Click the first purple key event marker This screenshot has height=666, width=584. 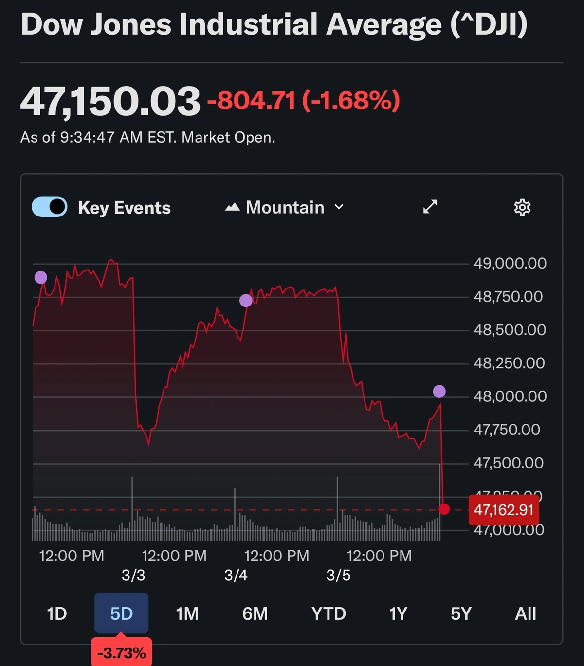click(x=41, y=277)
